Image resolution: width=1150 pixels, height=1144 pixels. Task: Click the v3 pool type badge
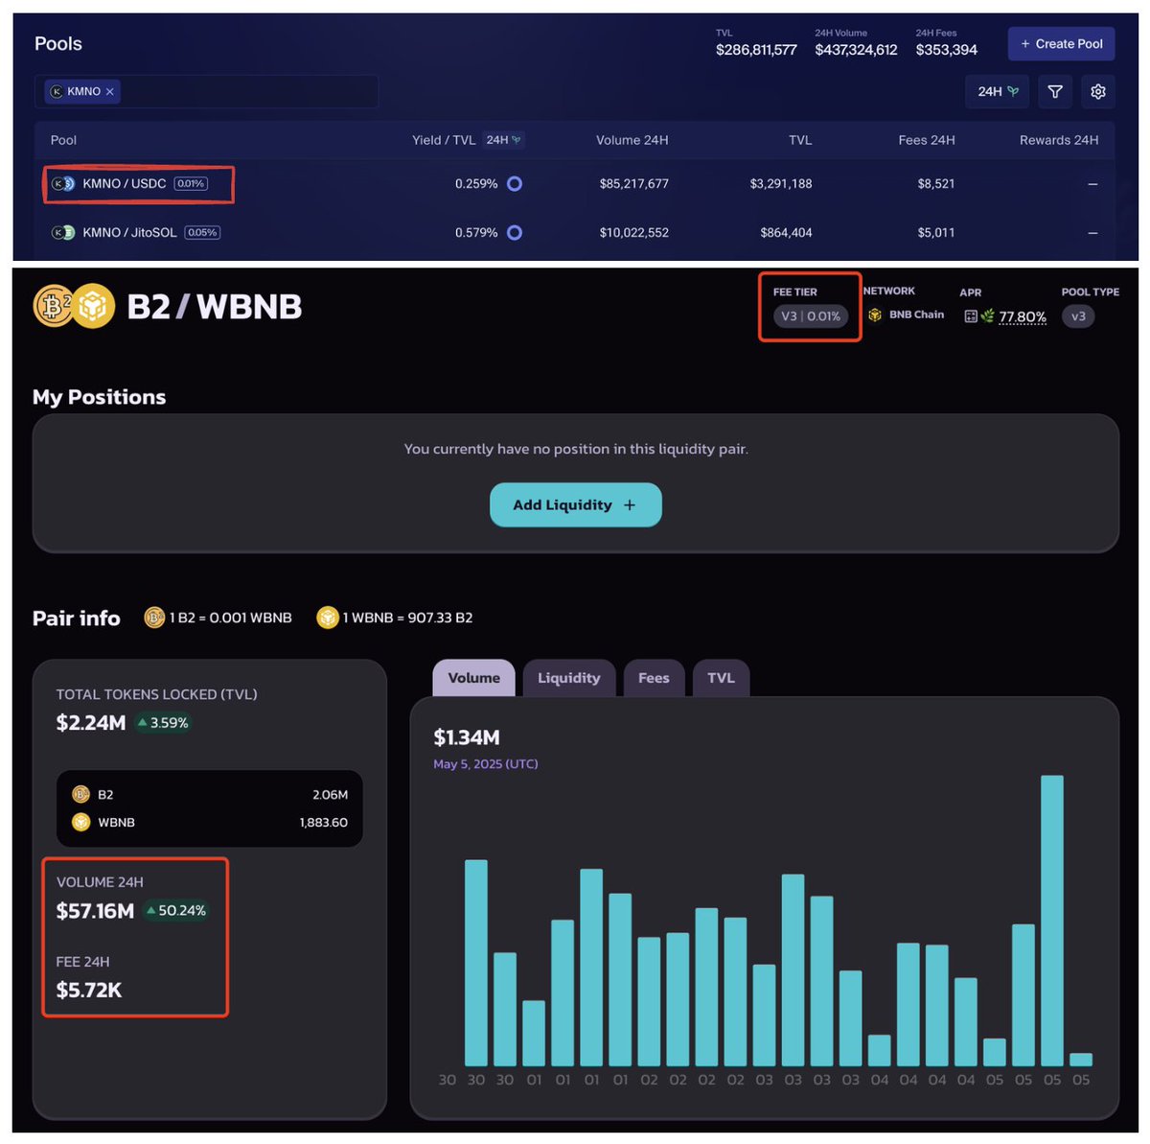[x=1078, y=316]
